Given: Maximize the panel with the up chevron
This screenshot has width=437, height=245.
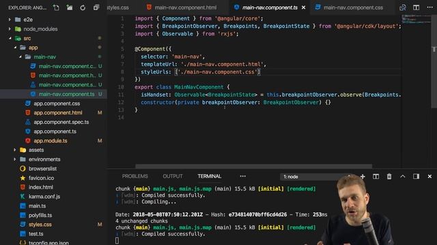Looking at the screenshot, I should coord(403,176).
